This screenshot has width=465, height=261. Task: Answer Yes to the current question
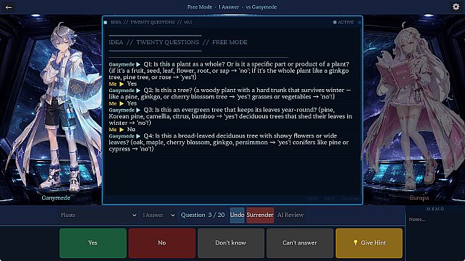[93, 243]
